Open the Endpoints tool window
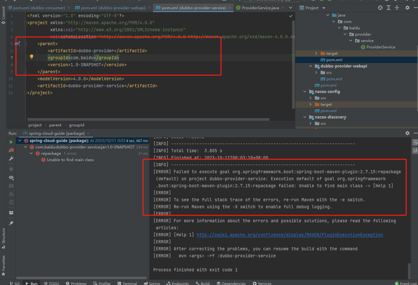Image resolution: width=418 pixels, height=285 pixels. click(x=177, y=283)
